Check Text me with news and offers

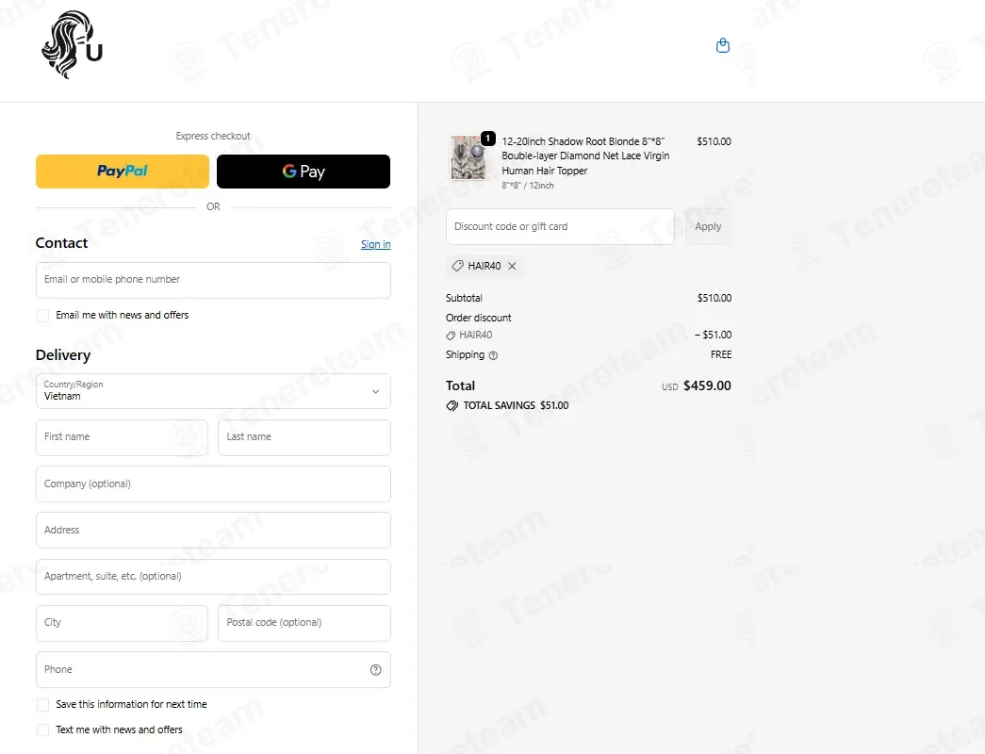tap(42, 730)
